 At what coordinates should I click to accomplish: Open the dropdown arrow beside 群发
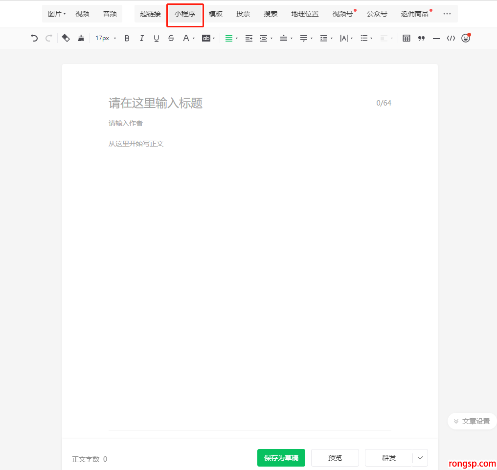[420, 458]
